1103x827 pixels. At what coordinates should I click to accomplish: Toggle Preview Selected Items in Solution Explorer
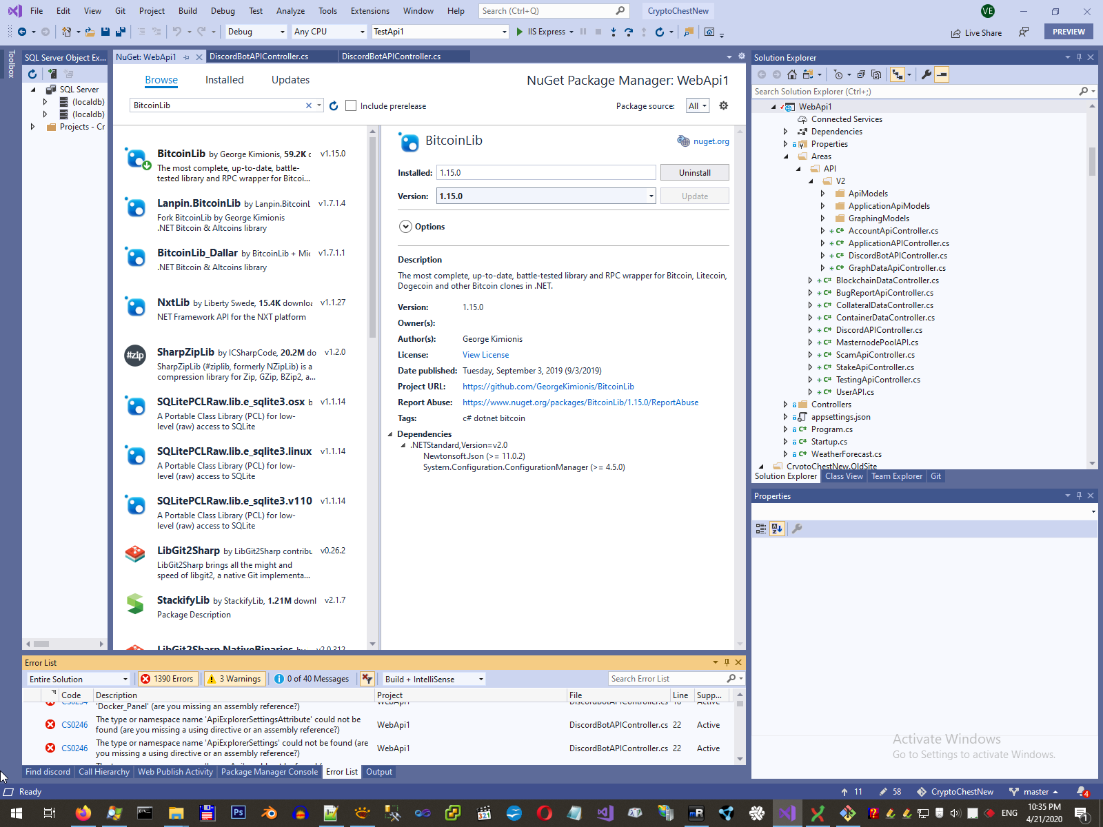pos(942,74)
